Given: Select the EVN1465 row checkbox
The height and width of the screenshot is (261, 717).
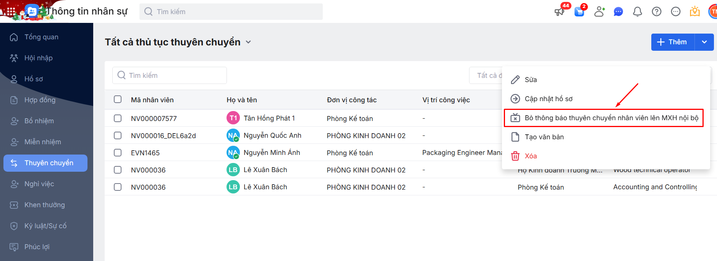Looking at the screenshot, I should (118, 153).
